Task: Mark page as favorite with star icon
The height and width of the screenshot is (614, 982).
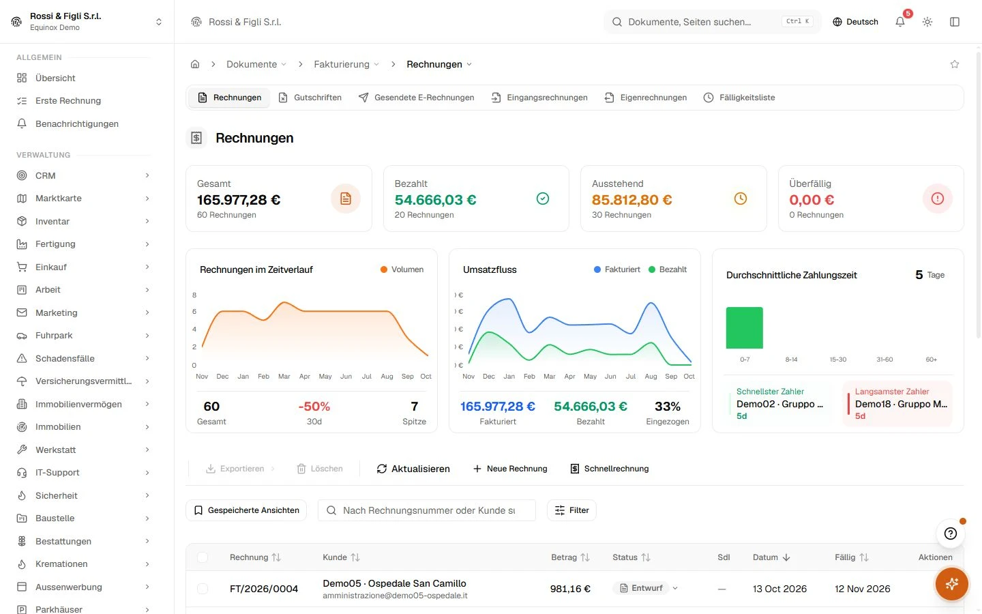Action: (x=955, y=64)
